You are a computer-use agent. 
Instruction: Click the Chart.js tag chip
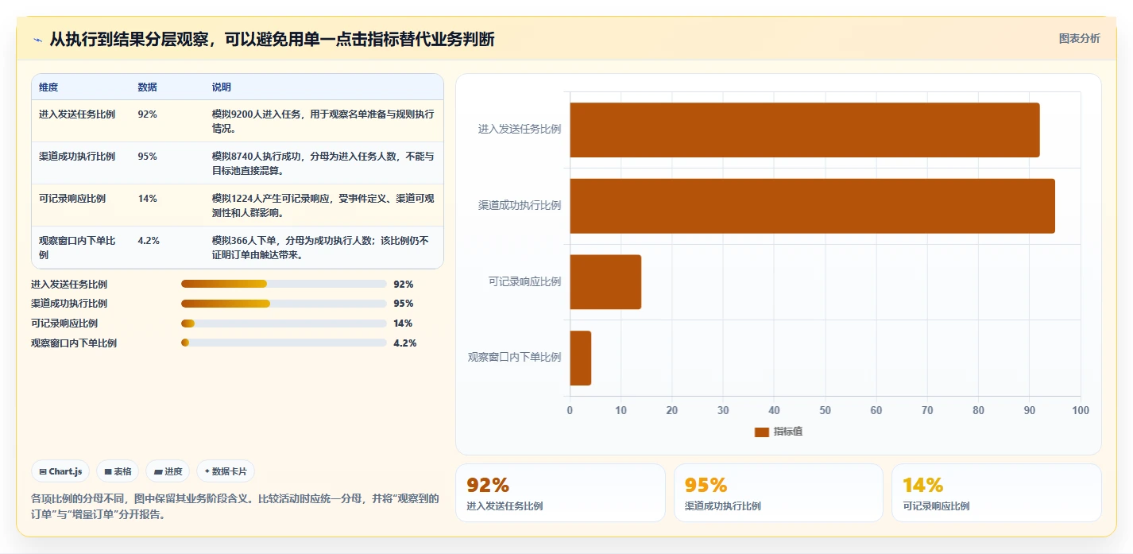[x=60, y=471]
